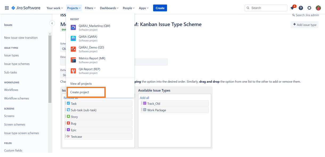Click the Jira Software logo

click(26, 8)
